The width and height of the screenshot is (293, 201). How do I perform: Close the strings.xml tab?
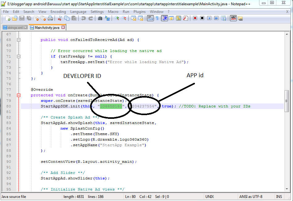(26, 27)
